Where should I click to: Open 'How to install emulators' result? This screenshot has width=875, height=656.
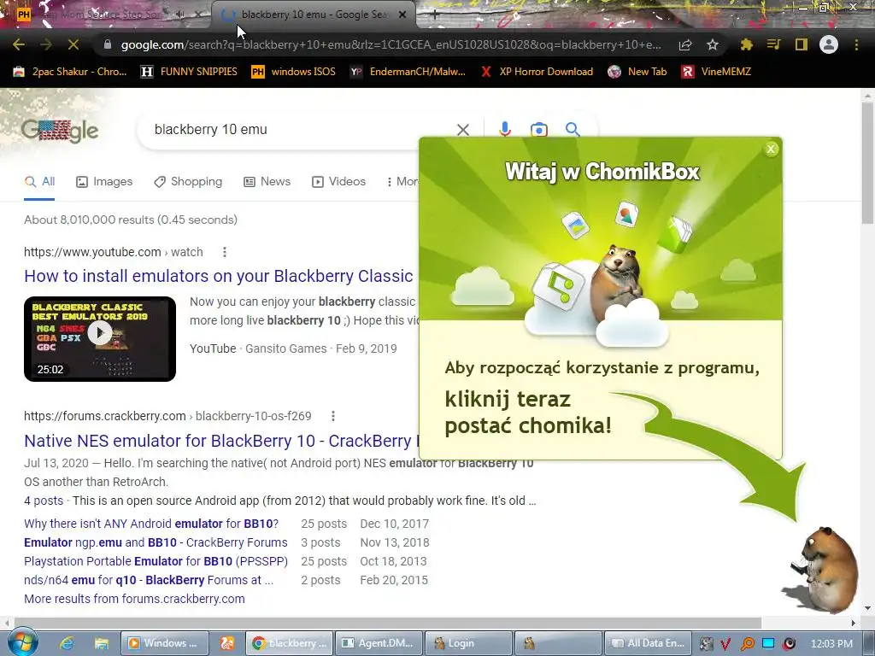click(x=218, y=276)
